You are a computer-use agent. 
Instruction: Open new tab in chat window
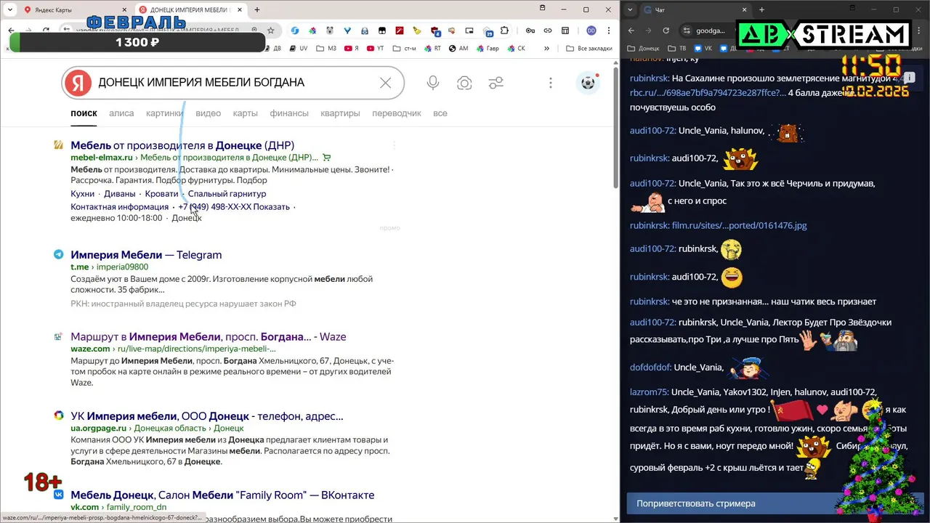[x=761, y=10]
